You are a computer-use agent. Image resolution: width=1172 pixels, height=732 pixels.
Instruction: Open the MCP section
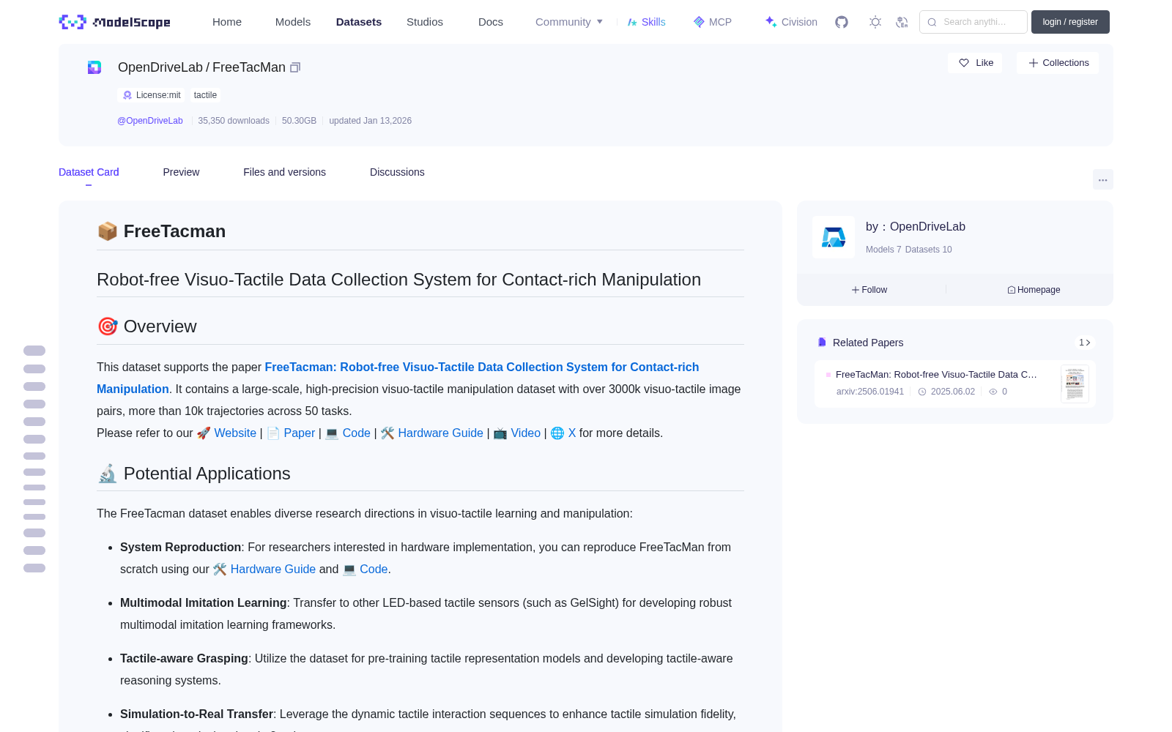click(x=713, y=22)
